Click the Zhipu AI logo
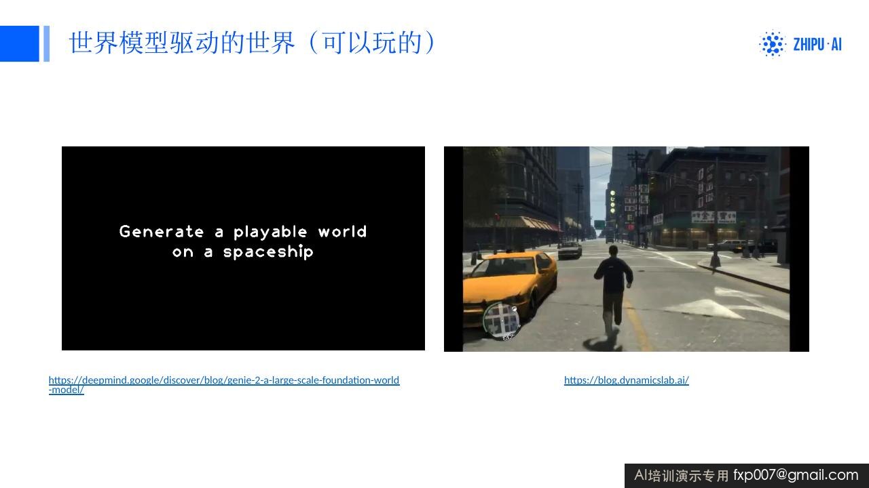 [800, 44]
